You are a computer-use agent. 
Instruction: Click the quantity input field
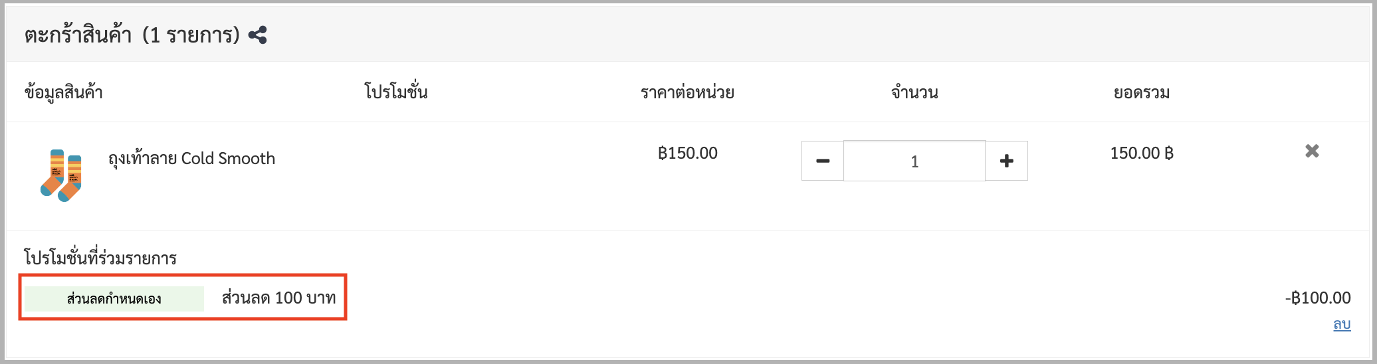pyautogui.click(x=914, y=161)
